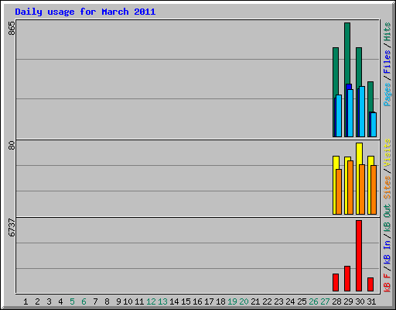
Task: Click the red kB bar for day 29
Action: click(347, 279)
